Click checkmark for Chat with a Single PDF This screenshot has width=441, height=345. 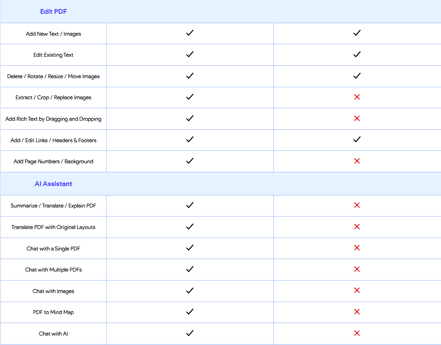tap(190, 247)
